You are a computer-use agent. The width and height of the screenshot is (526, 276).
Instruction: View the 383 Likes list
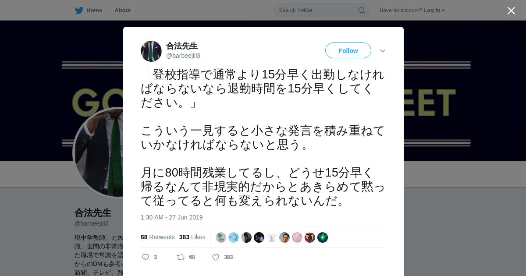click(x=192, y=237)
